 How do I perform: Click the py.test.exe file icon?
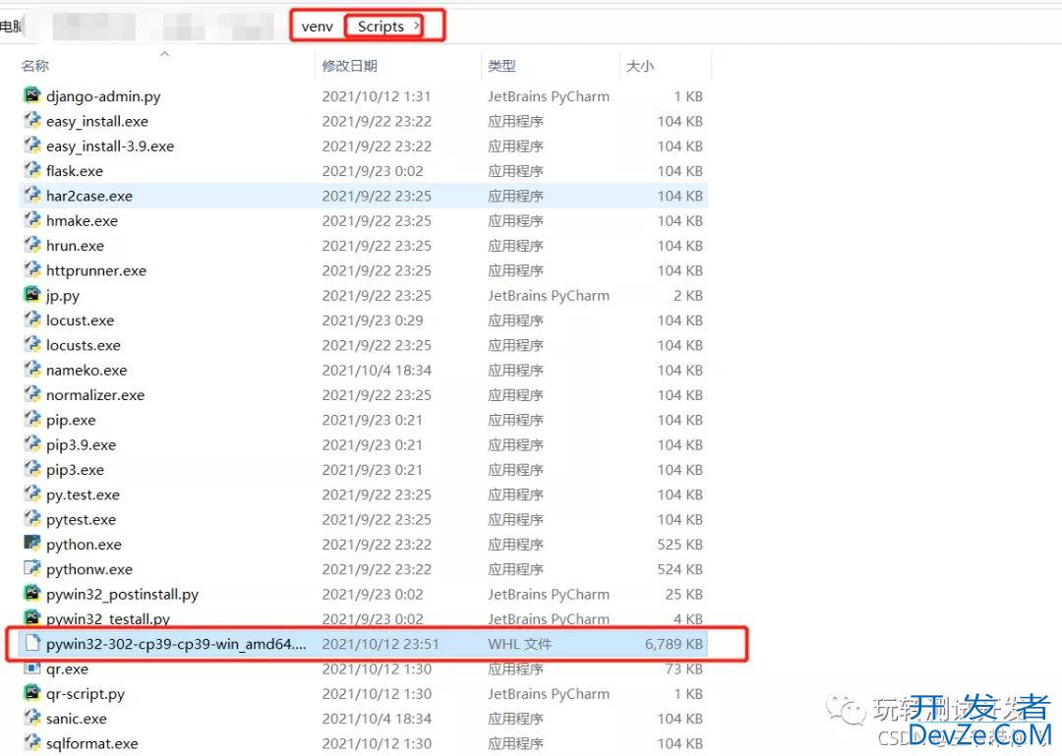pyautogui.click(x=31, y=494)
